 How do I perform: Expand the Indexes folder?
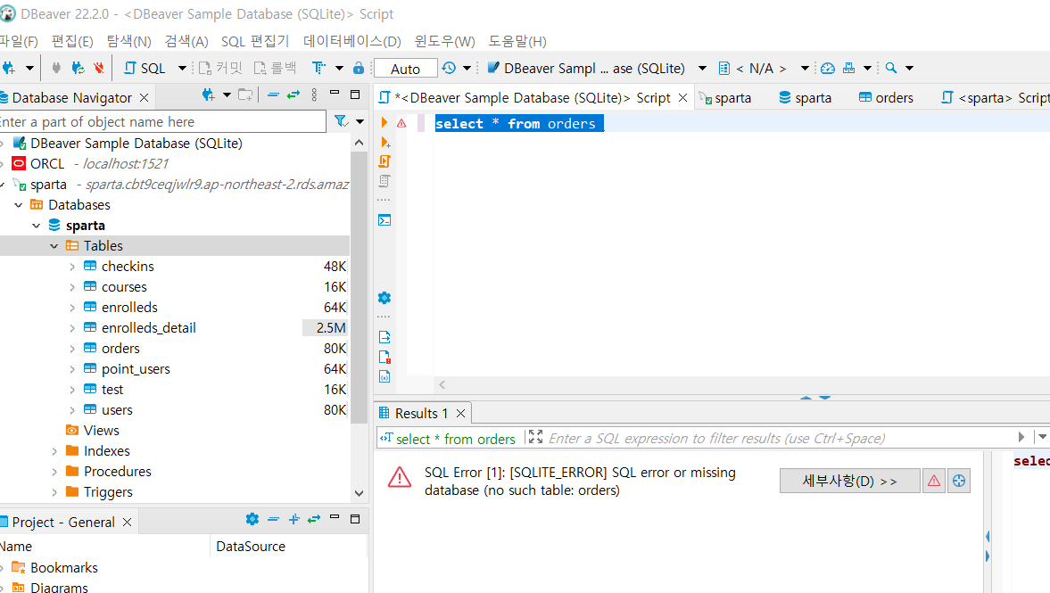tap(54, 452)
